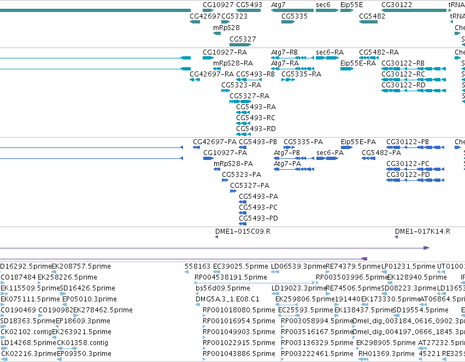Select the CG5493-RB transcript label
The width and height of the screenshot is (465, 362).
coord(255,74)
